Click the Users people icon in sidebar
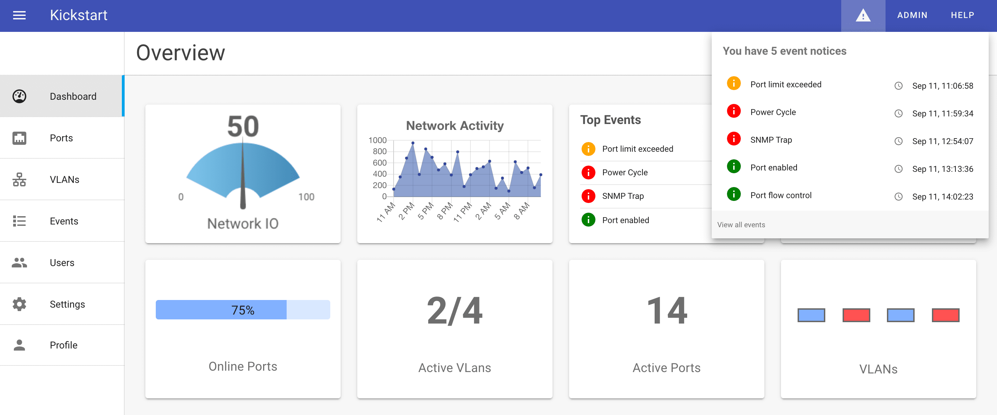Viewport: 997px width, 415px height. (x=19, y=263)
